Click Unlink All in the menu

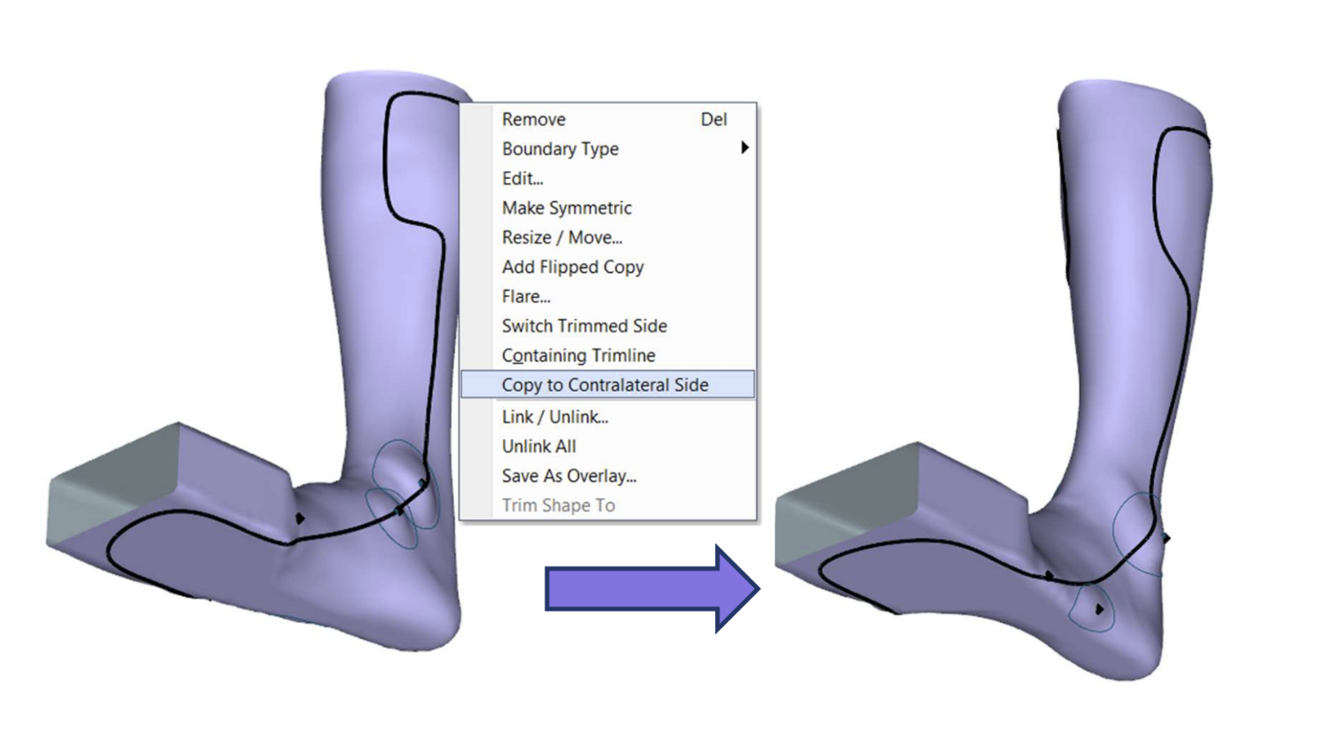pos(538,447)
